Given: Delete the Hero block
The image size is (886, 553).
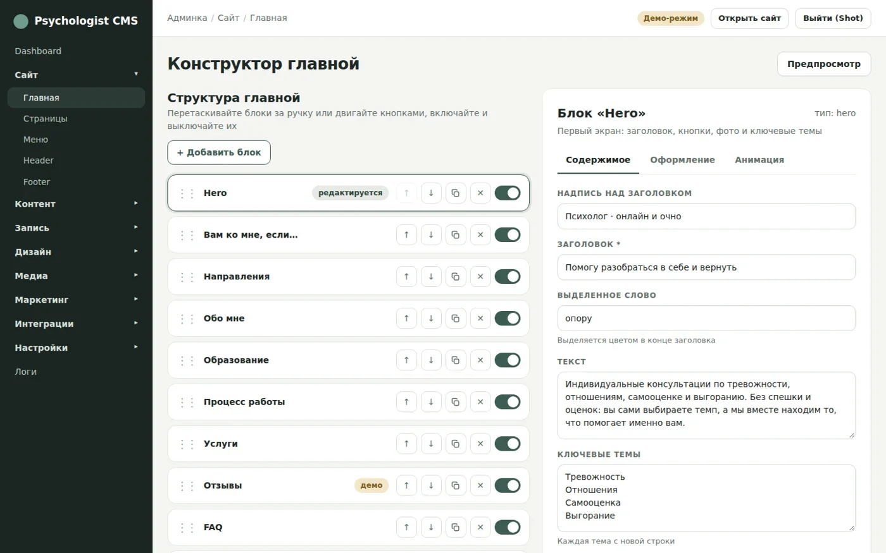Looking at the screenshot, I should [x=480, y=193].
